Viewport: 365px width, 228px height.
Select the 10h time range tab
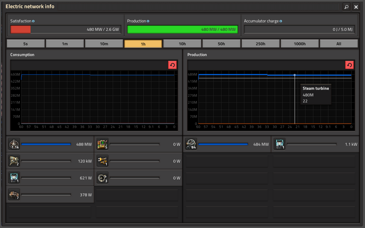(182, 44)
